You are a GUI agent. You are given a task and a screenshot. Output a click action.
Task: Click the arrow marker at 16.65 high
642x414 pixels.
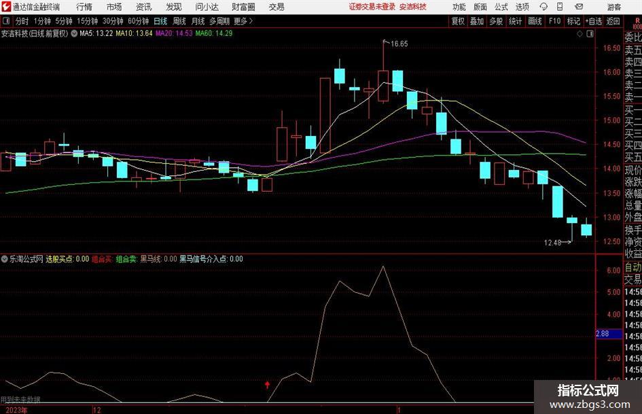(386, 41)
